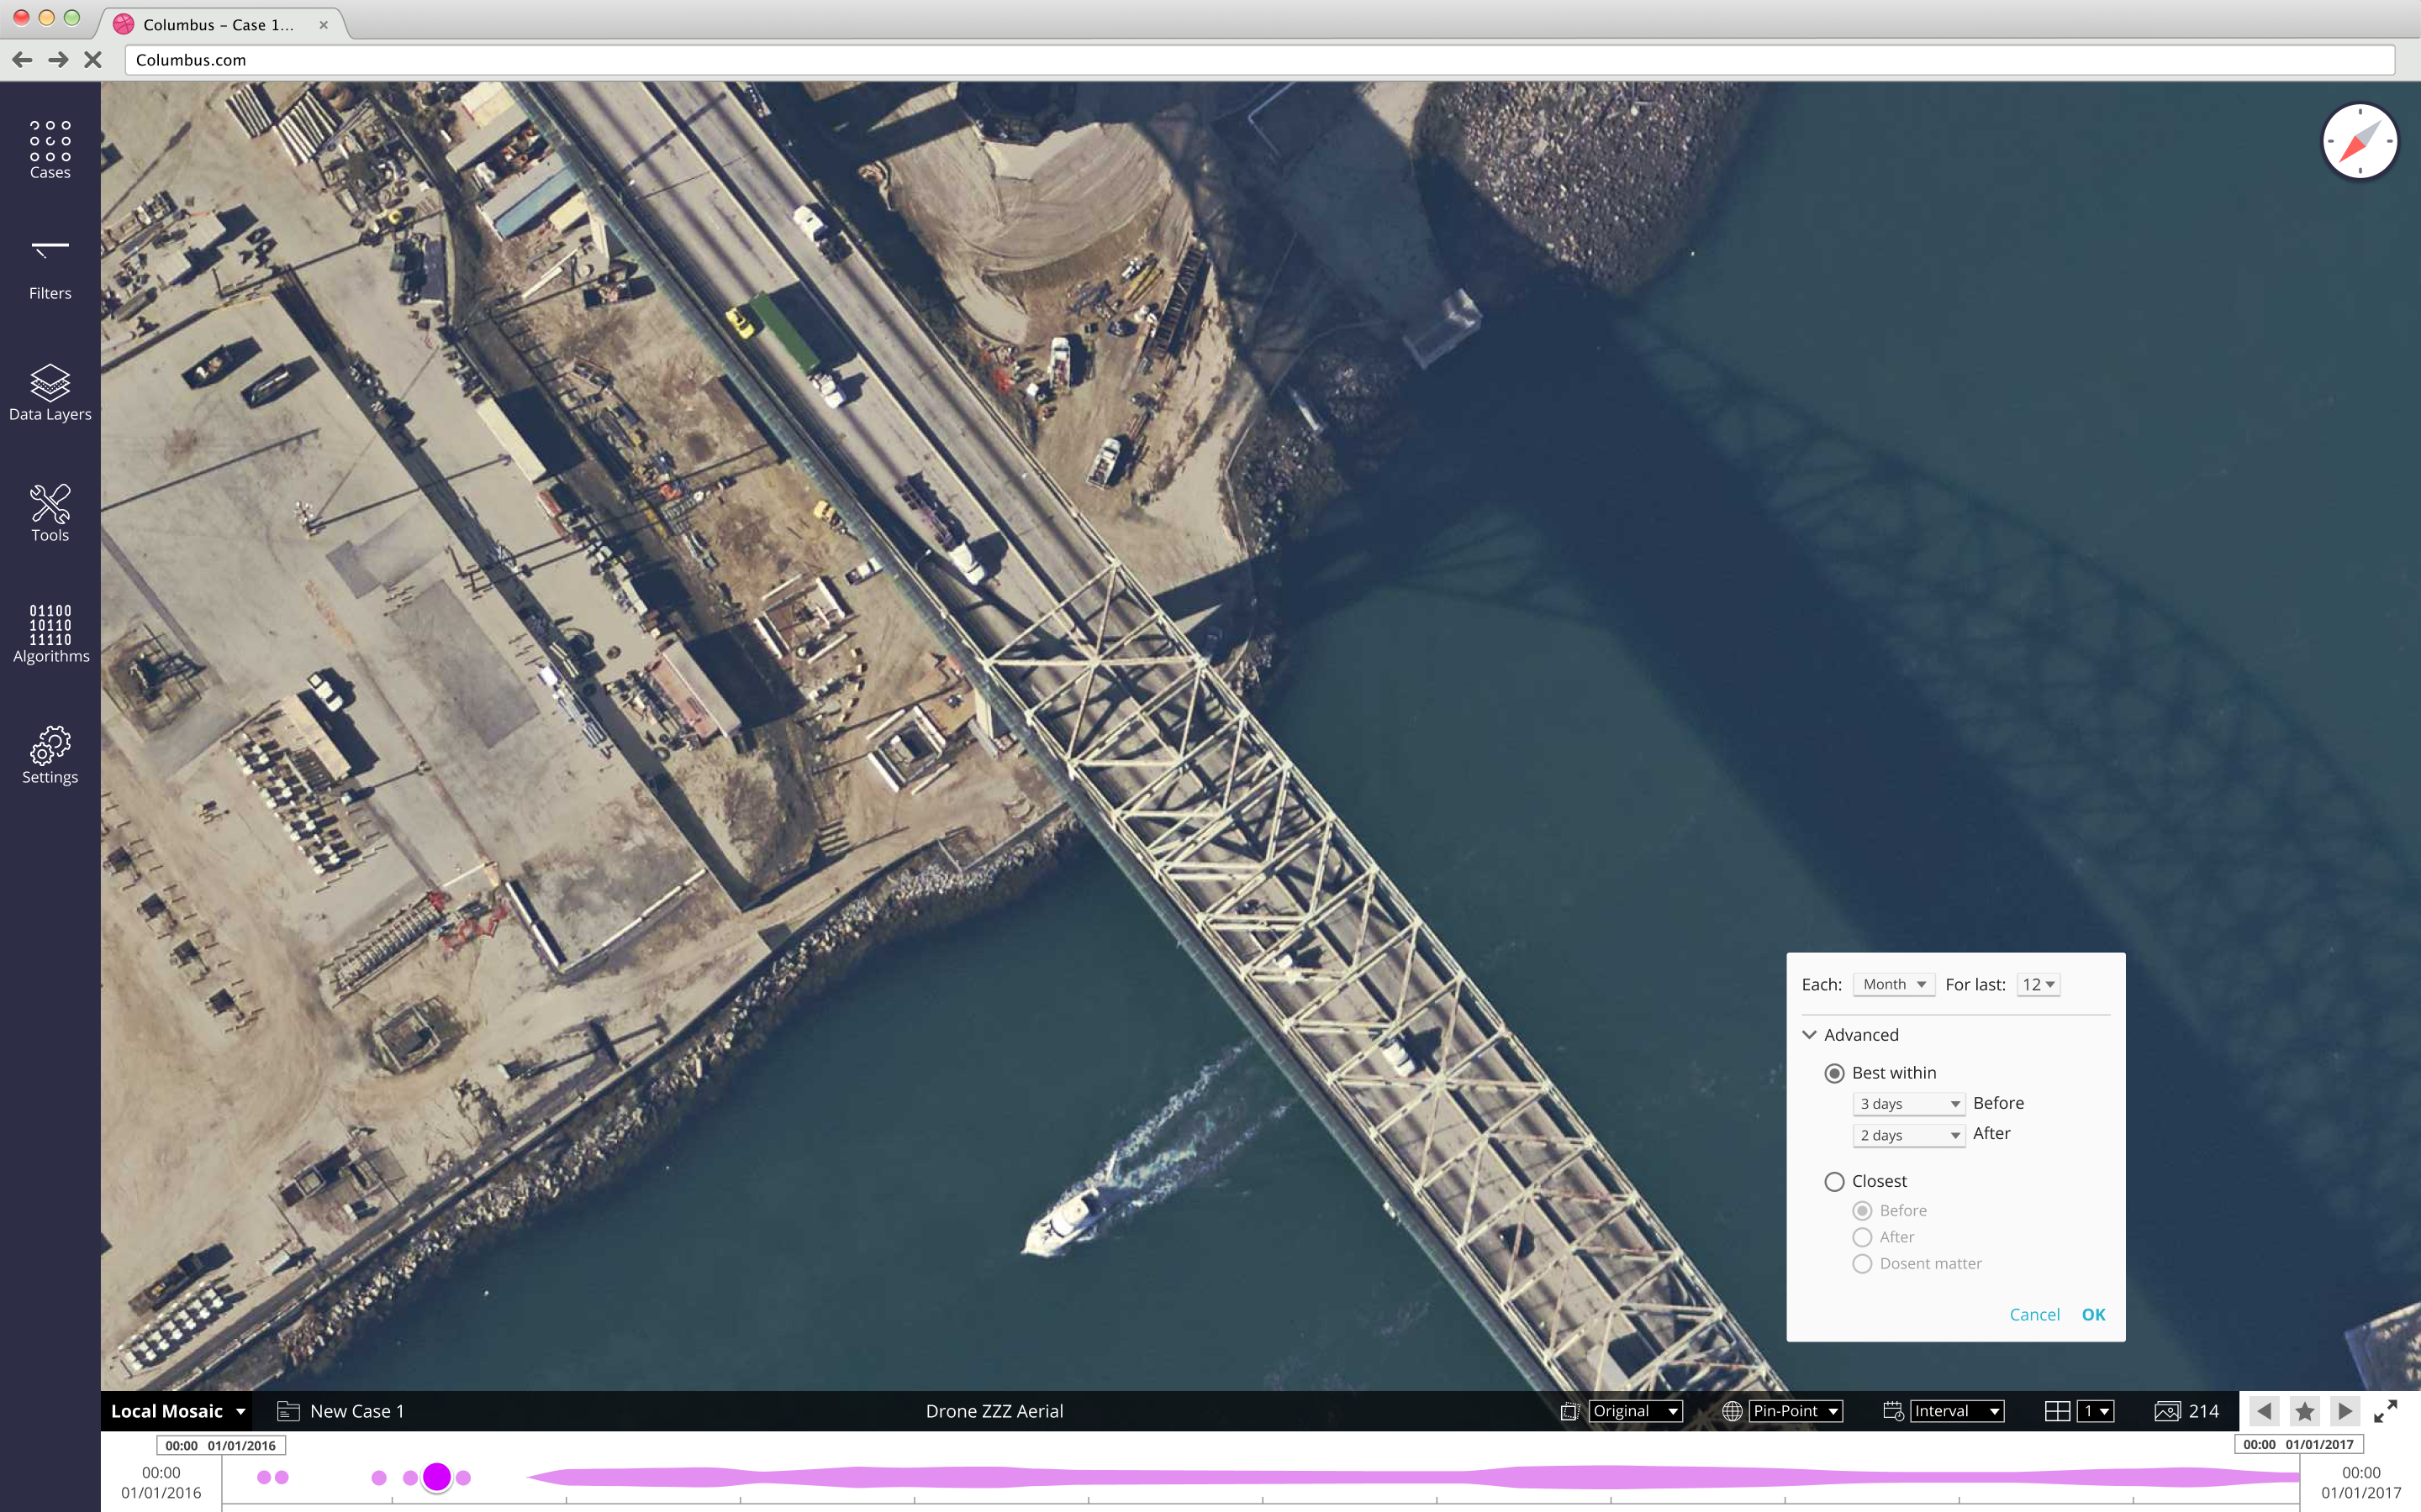Image resolution: width=2421 pixels, height=1512 pixels.
Task: Select the Dosent matter radio option
Action: click(1862, 1264)
